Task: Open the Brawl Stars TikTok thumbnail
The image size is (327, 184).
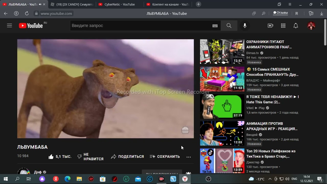Action: click(x=222, y=161)
